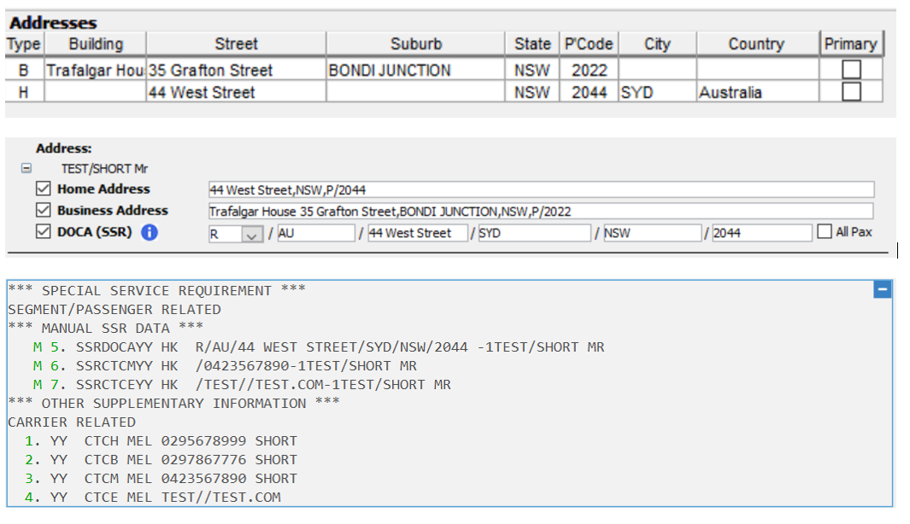Edit the Business Address text field

[x=541, y=211]
